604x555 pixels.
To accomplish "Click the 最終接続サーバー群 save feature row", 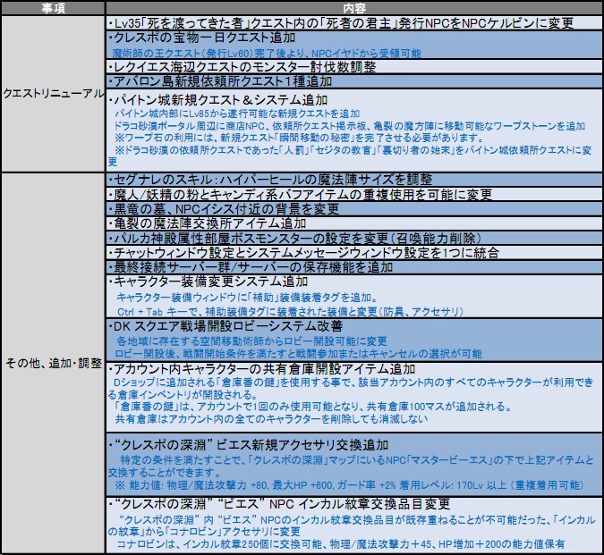I will coord(354,267).
